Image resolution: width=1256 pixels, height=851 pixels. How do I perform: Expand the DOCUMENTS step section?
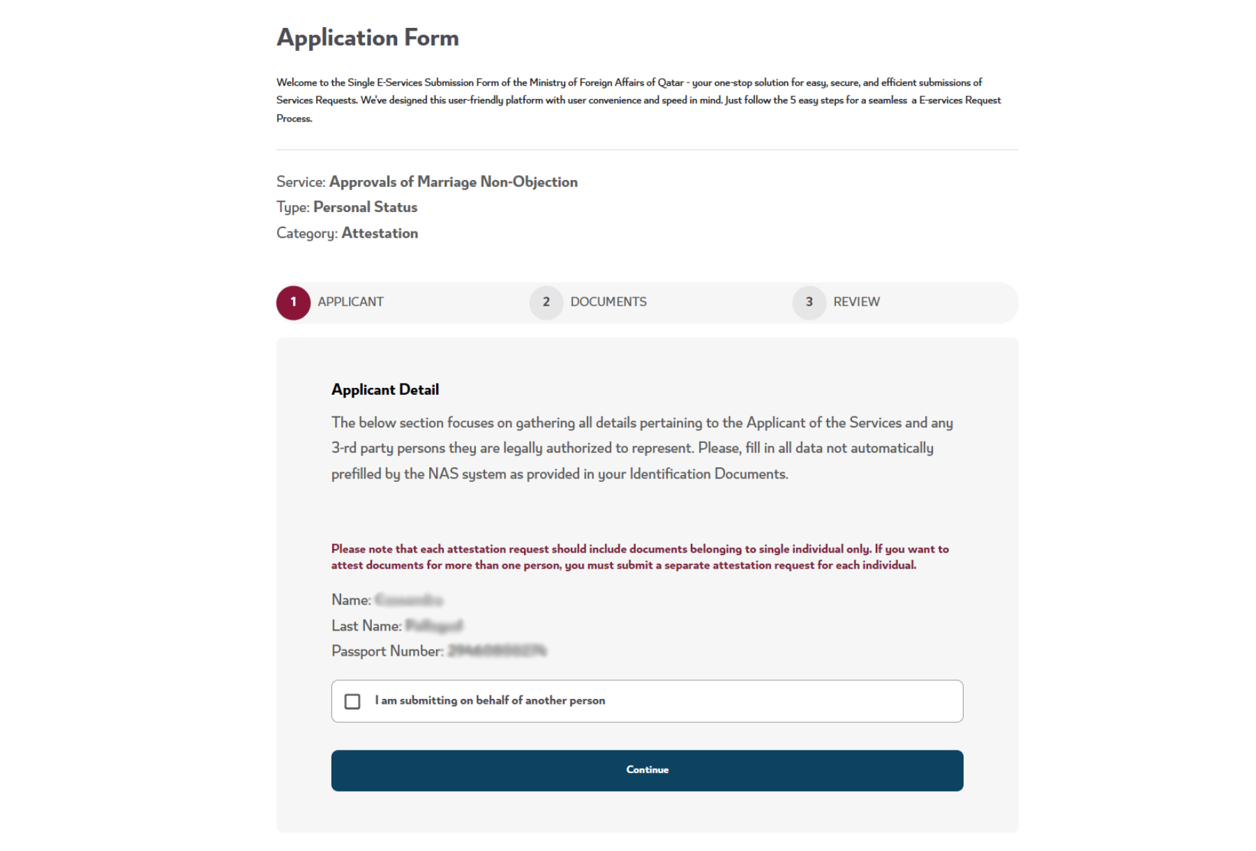pos(608,302)
